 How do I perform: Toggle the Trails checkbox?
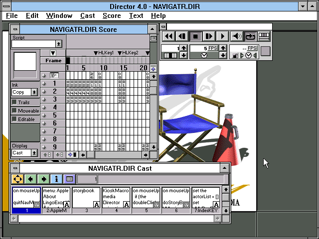(14, 102)
